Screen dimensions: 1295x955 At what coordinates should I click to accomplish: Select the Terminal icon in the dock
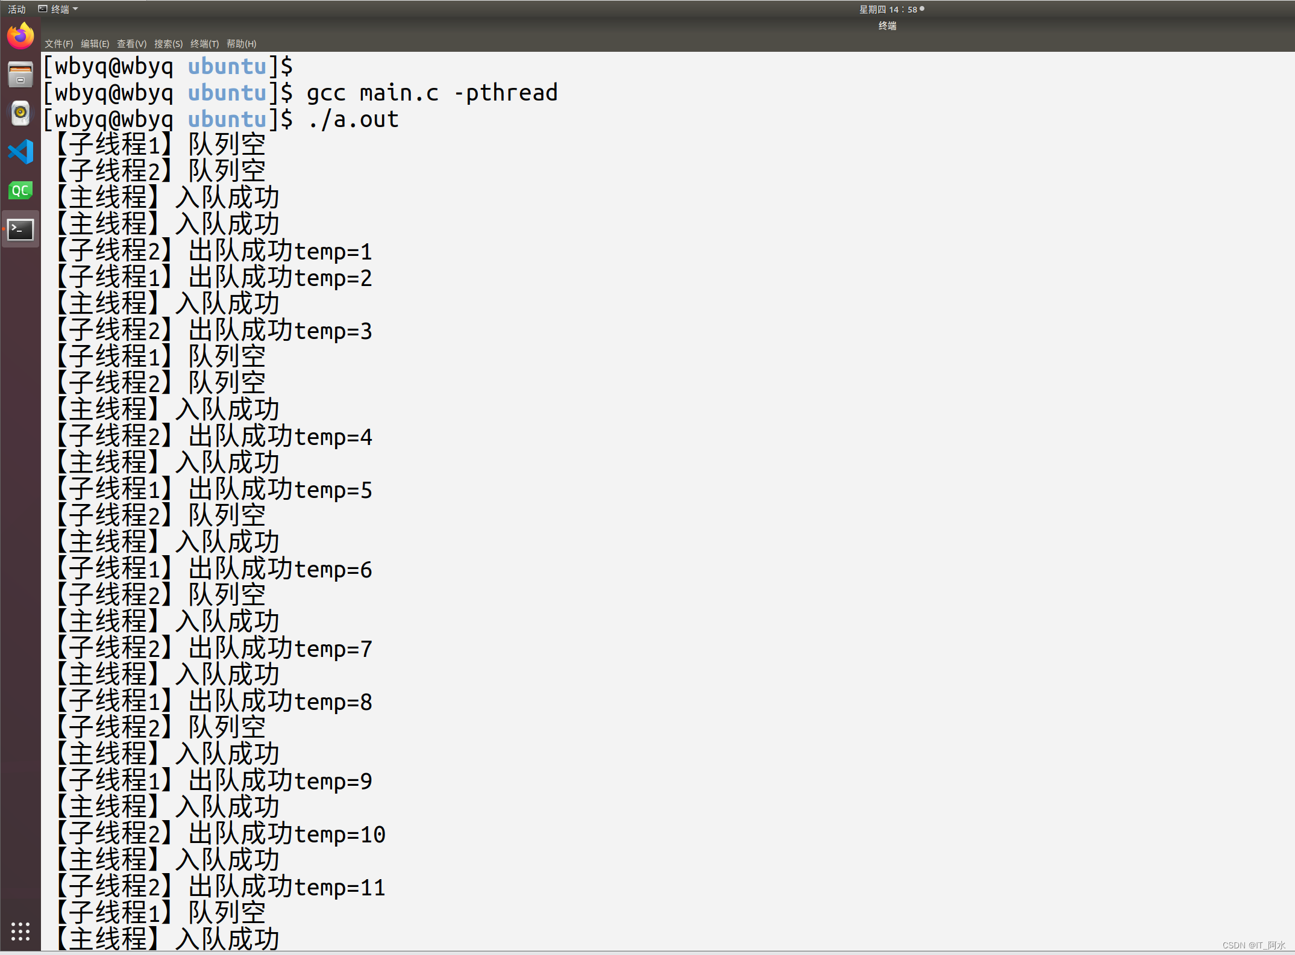(x=20, y=229)
